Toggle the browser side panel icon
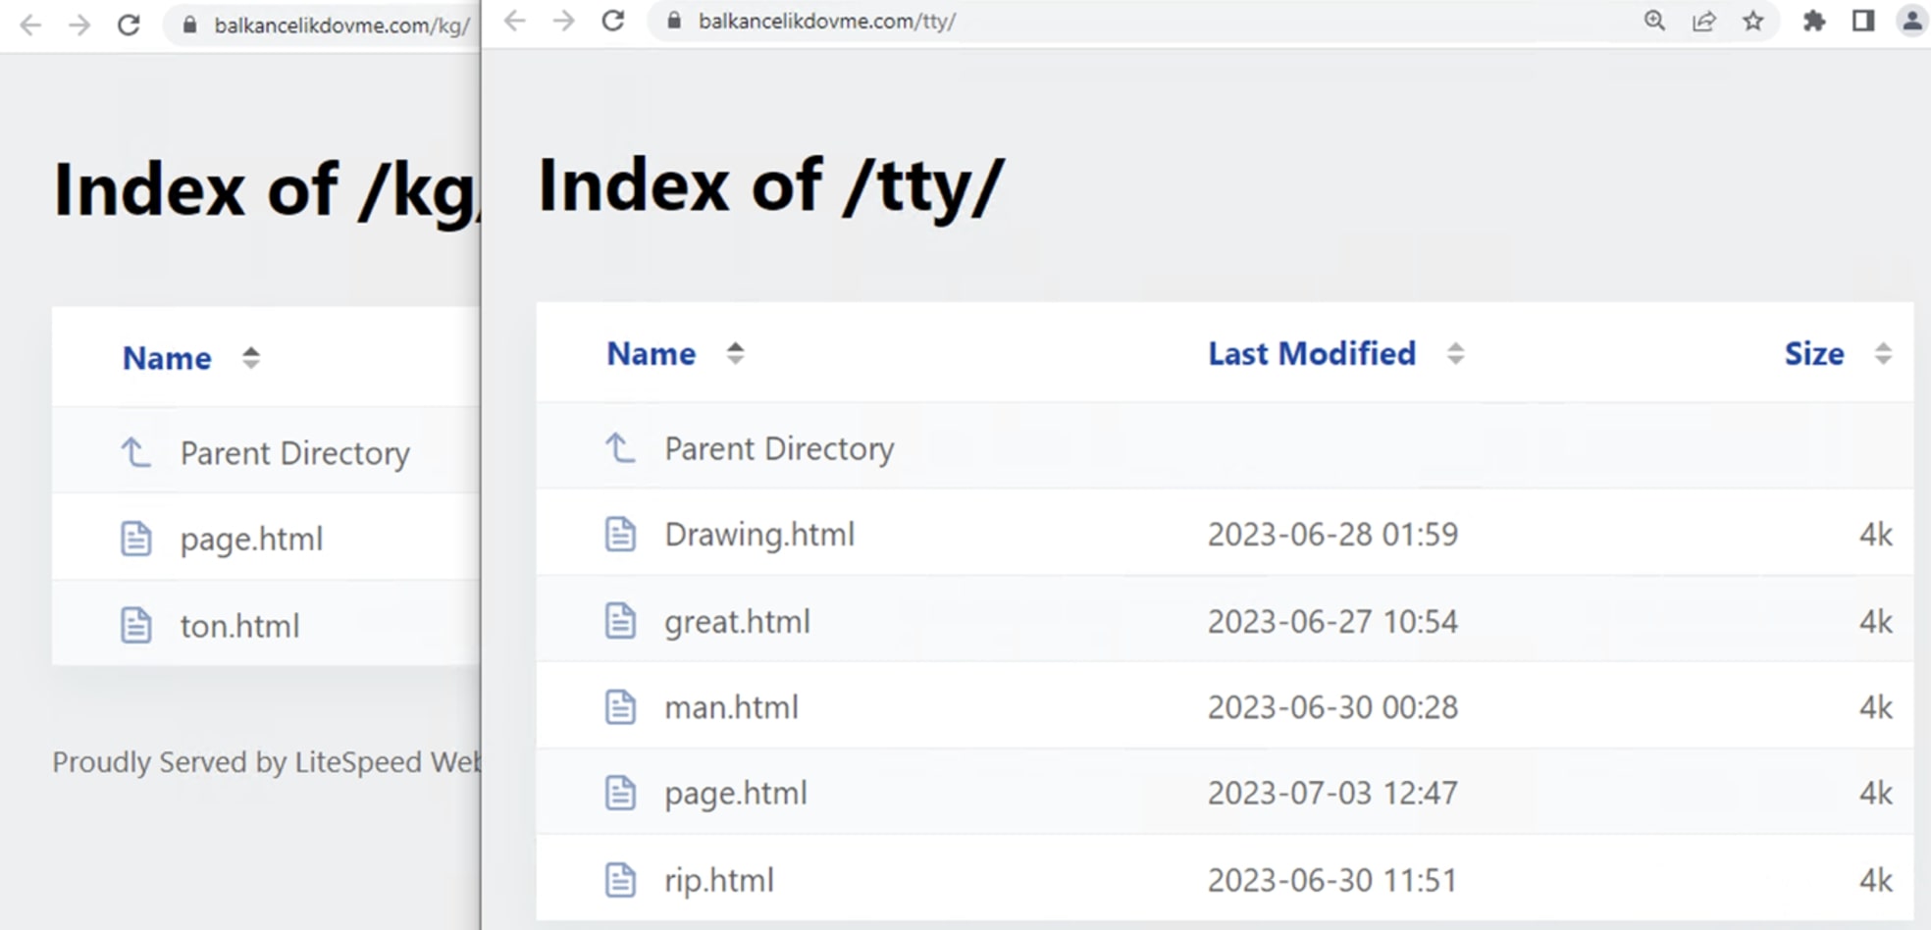The height and width of the screenshot is (930, 1931). (x=1863, y=21)
